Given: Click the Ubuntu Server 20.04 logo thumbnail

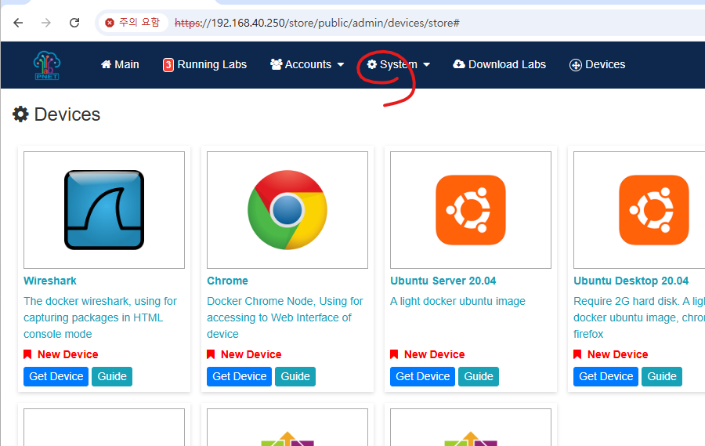Looking at the screenshot, I should pos(471,210).
